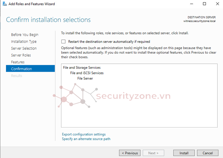This screenshot has width=223, height=158.
Task: Open the Installation Type step
Action: click(24, 42)
